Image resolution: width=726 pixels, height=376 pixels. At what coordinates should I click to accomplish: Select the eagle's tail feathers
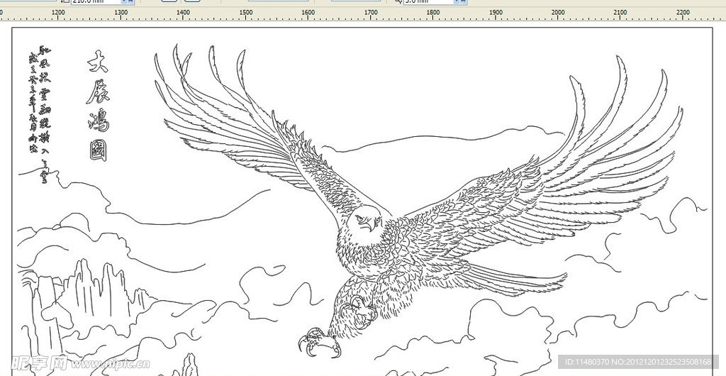point(510,280)
